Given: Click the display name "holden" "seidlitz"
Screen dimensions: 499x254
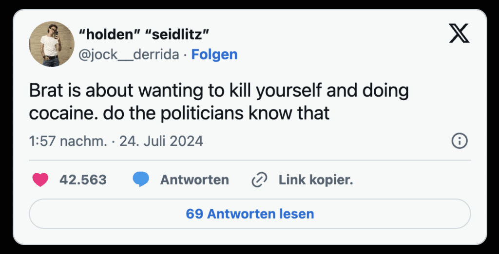Looking at the screenshot, I should pyautogui.click(x=144, y=35).
